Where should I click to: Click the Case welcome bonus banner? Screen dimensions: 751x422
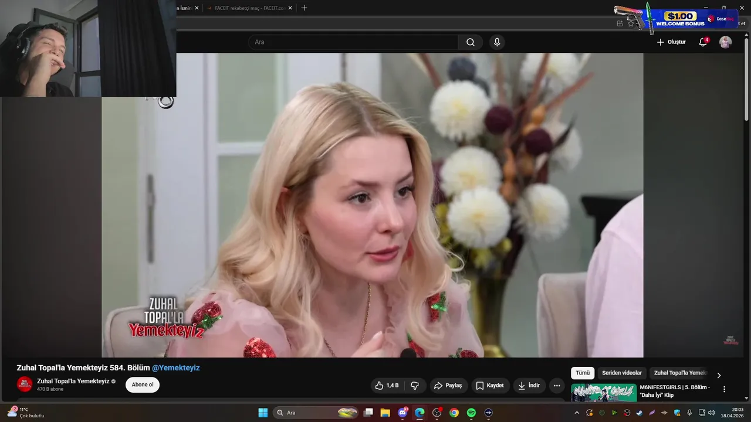coord(675,19)
